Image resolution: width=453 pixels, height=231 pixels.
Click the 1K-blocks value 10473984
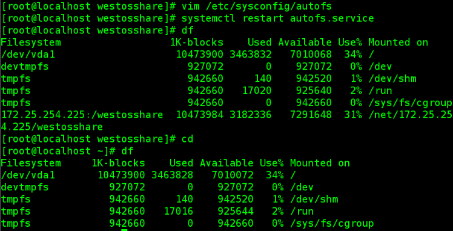coord(200,115)
